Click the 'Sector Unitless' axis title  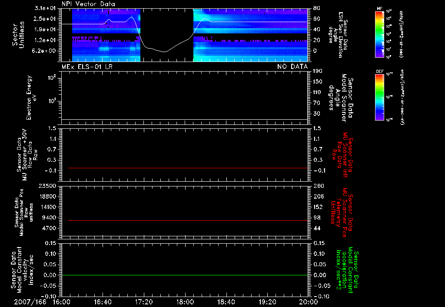tap(18, 35)
